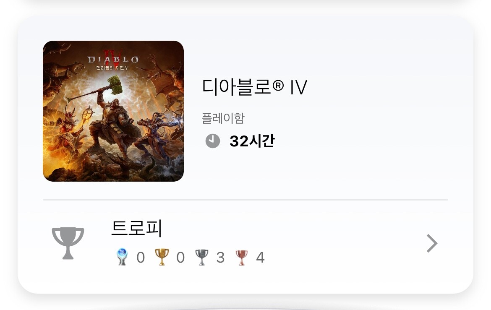491x310 pixels.
Task: Click the bronze trophy icon
Action: point(241,258)
